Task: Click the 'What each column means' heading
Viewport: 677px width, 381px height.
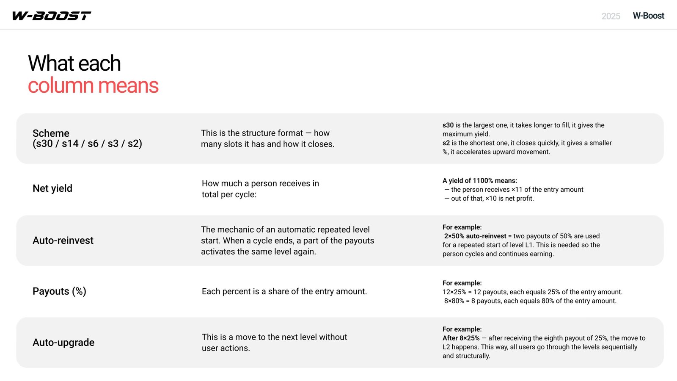Action: (93, 75)
